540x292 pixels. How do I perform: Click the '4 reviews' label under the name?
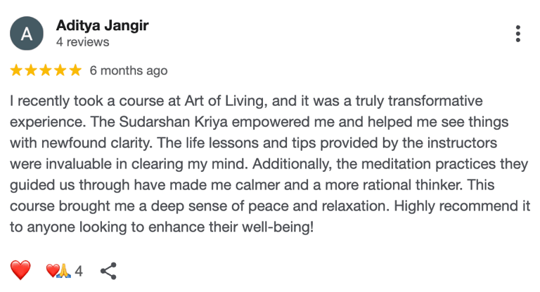(x=83, y=42)
